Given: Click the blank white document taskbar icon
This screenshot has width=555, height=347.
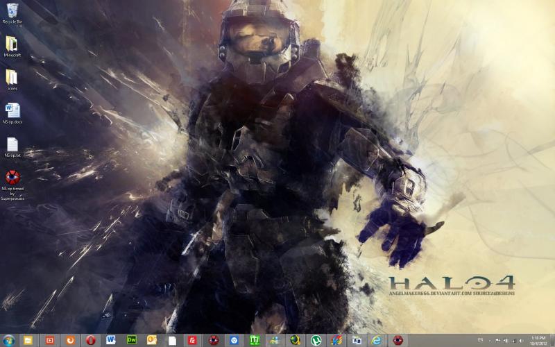Looking at the screenshot, I should (172, 341).
